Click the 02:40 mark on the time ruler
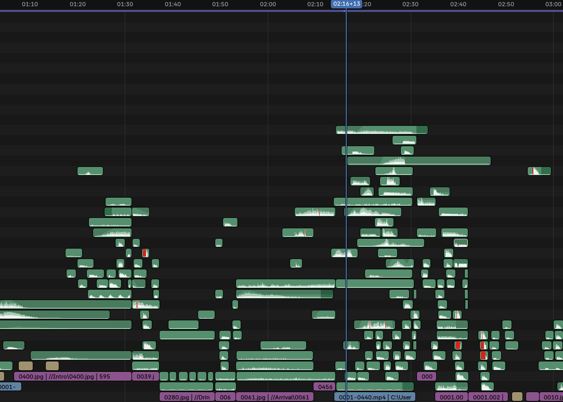563x402 pixels. pyautogui.click(x=458, y=4)
